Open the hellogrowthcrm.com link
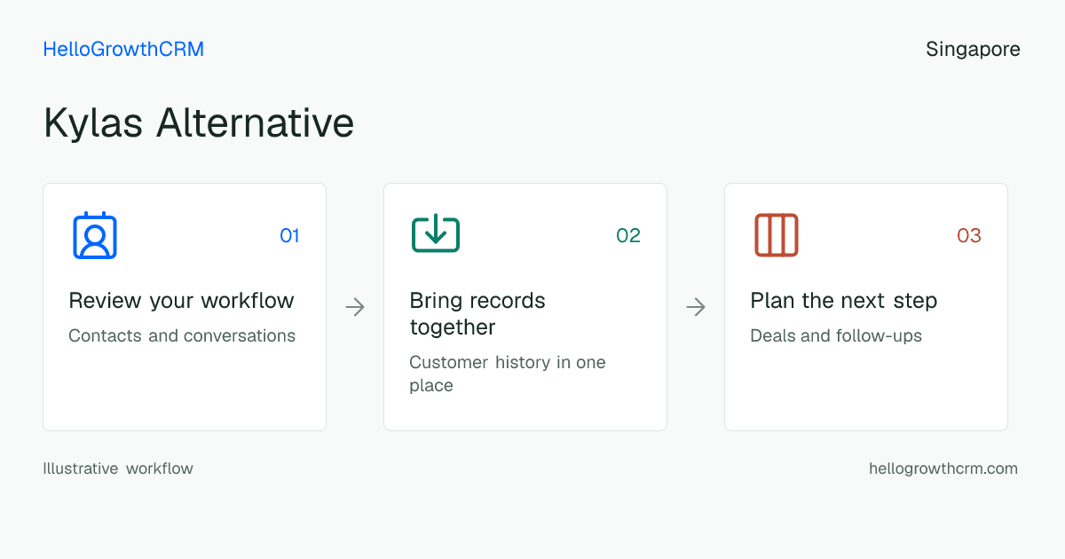The image size is (1065, 559). 943,468
